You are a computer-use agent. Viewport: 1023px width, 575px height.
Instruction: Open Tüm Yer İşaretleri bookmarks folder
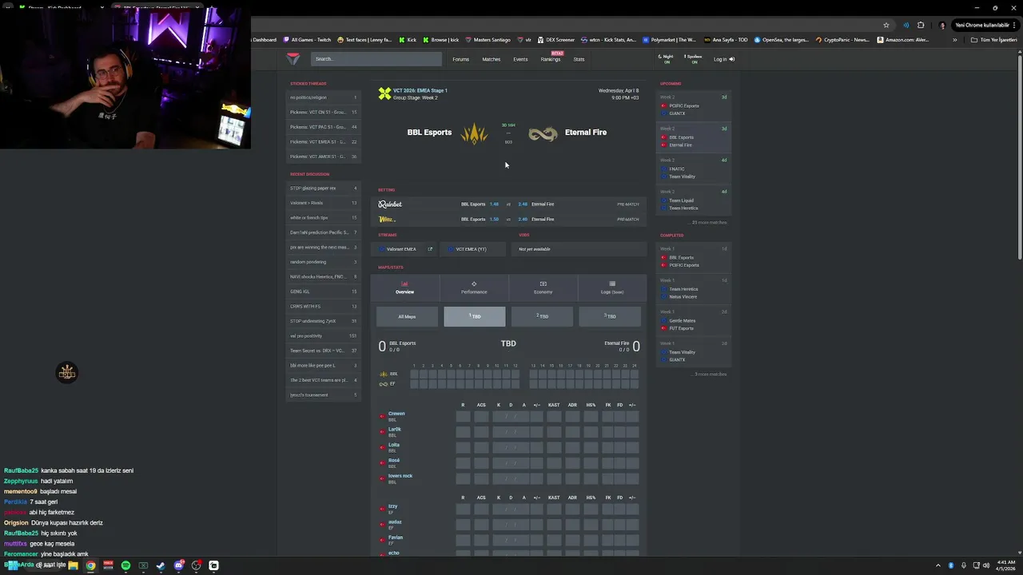(x=995, y=40)
